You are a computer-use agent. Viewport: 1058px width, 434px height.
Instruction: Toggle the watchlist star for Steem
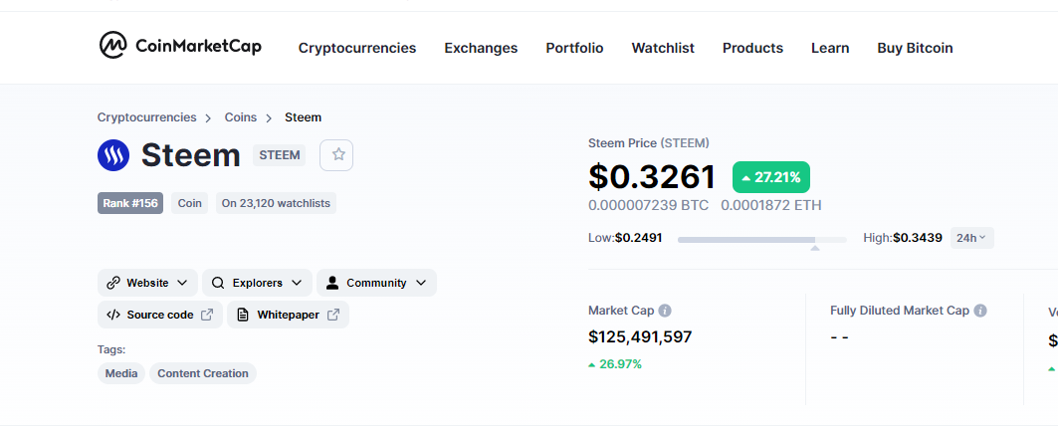[337, 155]
